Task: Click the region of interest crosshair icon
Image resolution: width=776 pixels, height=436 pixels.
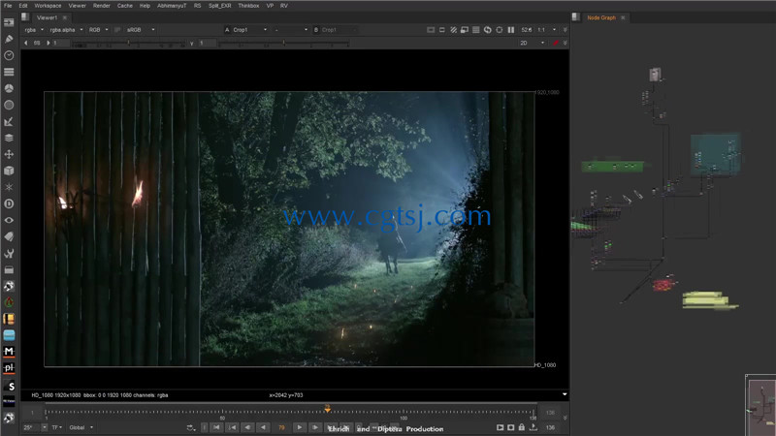Action: click(x=499, y=30)
